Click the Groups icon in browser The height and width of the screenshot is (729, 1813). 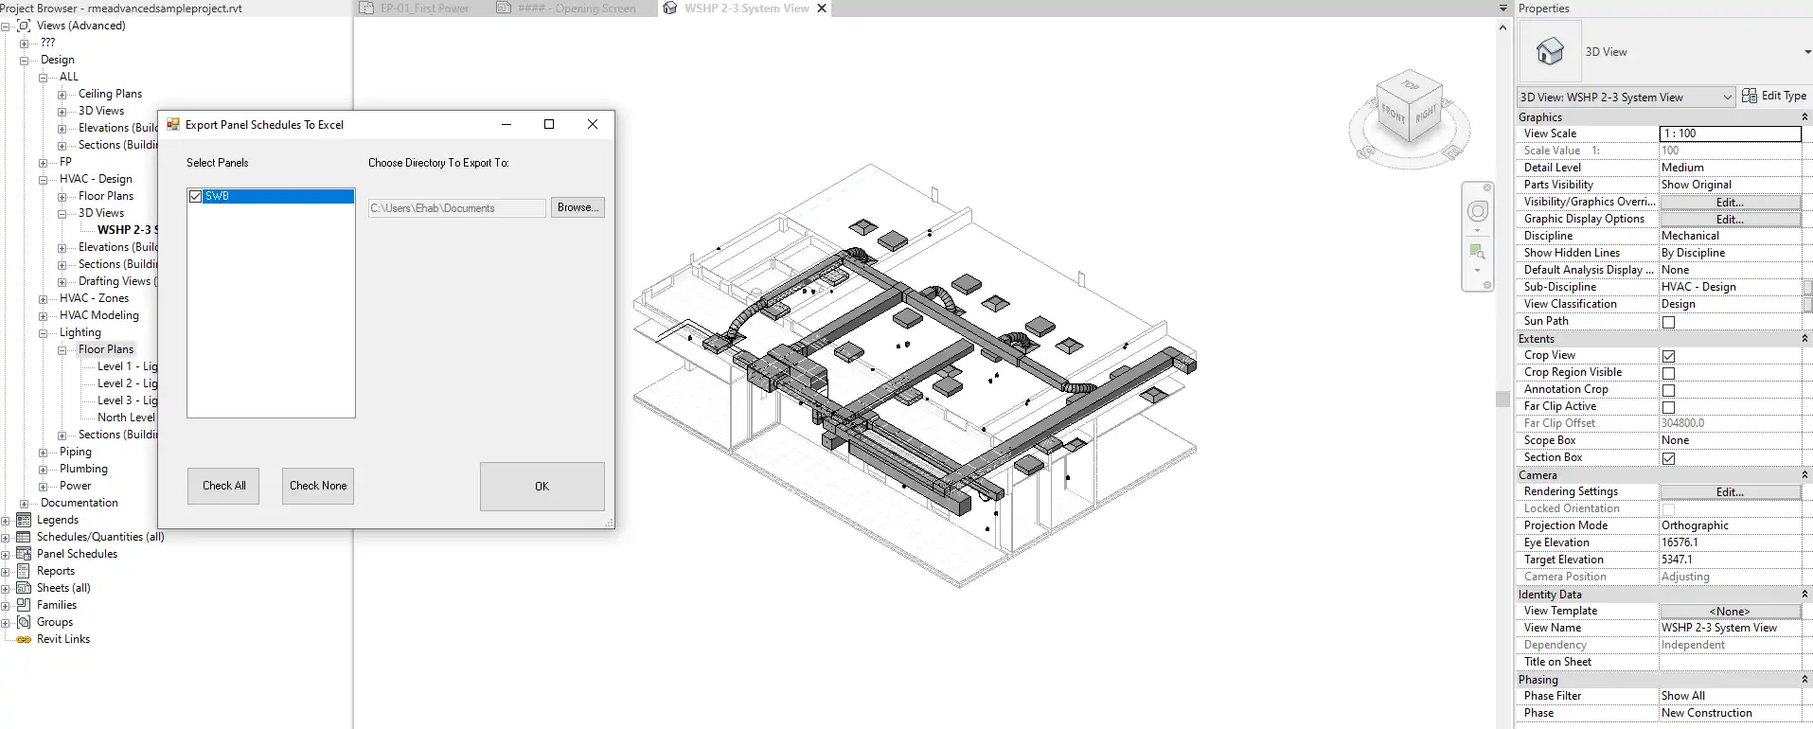tap(24, 622)
